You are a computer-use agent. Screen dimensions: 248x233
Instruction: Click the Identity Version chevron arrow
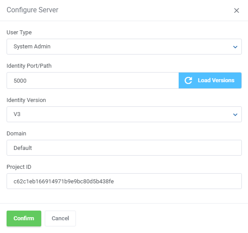coord(235,114)
